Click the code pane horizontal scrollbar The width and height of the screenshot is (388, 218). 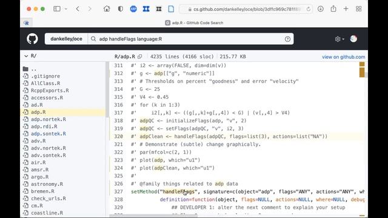pos(153,216)
